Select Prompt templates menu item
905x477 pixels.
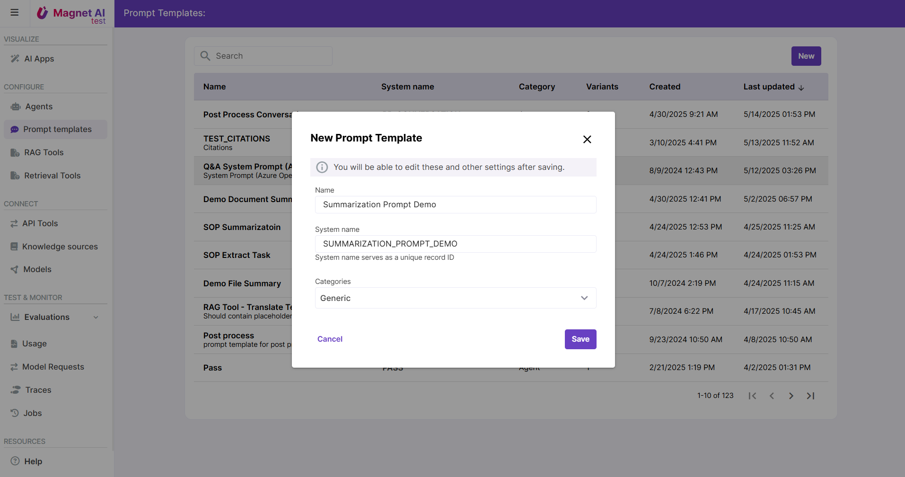[x=57, y=129]
